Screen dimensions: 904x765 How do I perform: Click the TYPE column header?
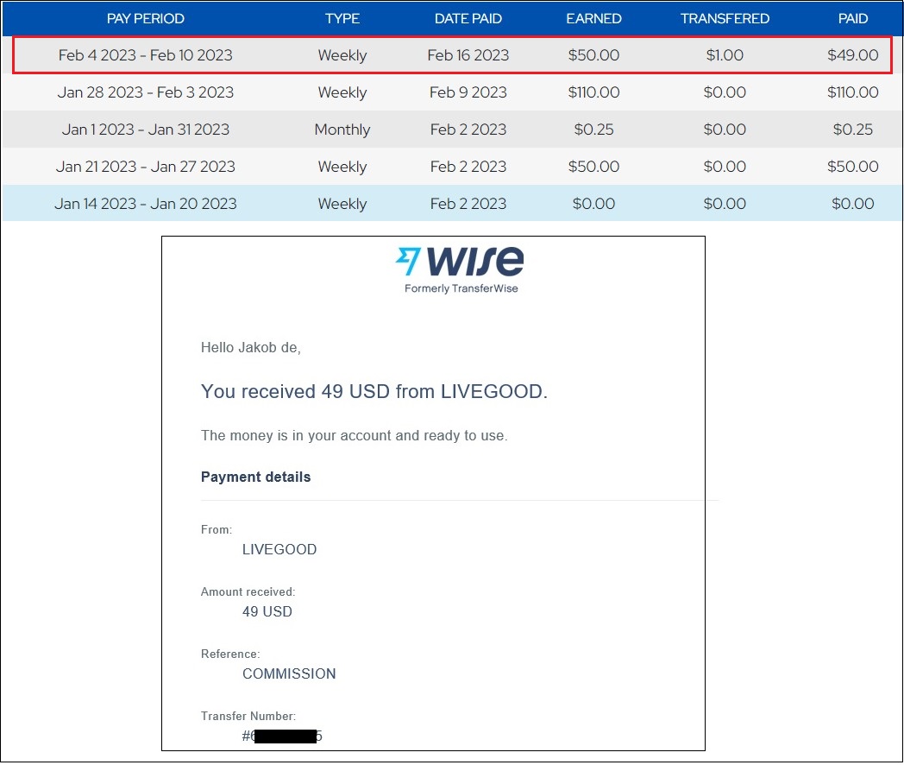click(x=342, y=18)
